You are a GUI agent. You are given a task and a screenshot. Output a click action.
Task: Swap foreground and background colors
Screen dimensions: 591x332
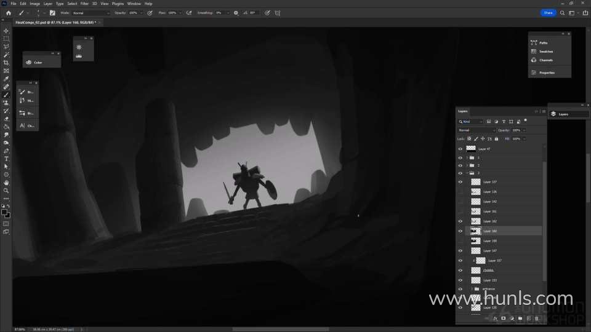pyautogui.click(x=8, y=207)
